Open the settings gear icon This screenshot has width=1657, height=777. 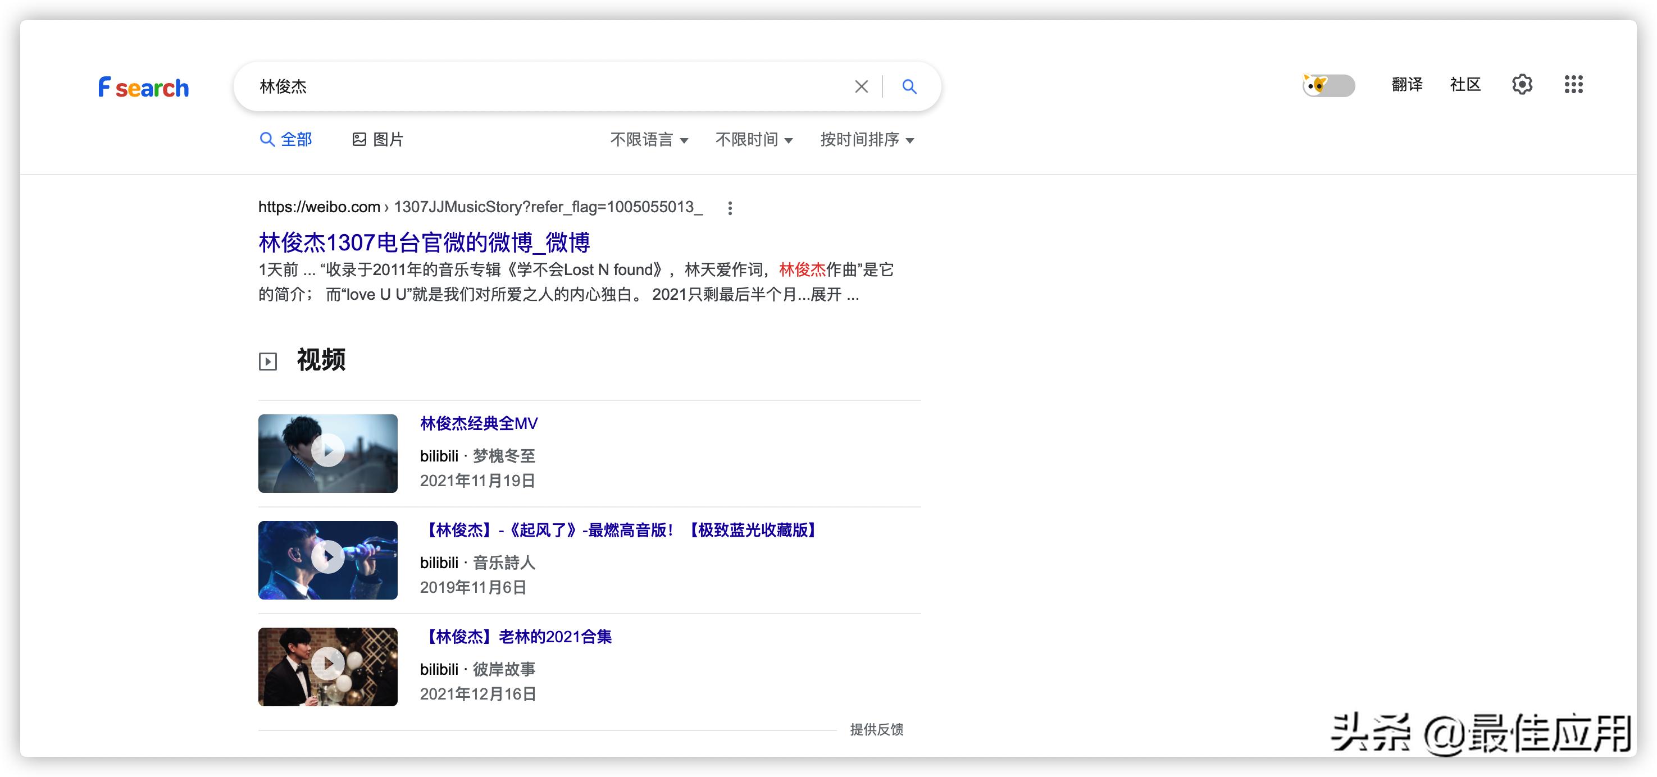coord(1522,84)
